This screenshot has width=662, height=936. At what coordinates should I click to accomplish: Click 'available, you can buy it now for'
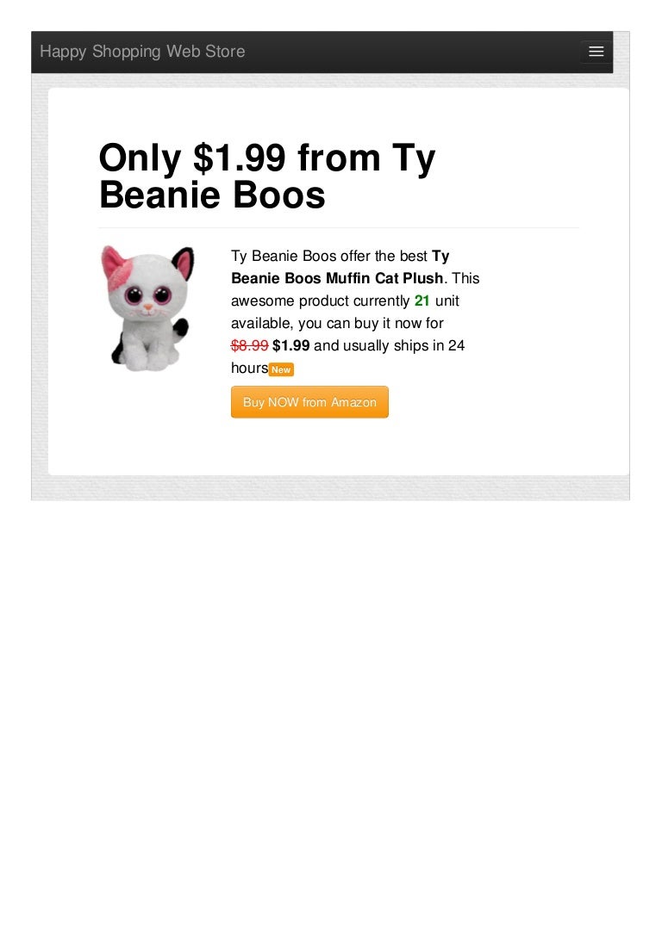[337, 324]
